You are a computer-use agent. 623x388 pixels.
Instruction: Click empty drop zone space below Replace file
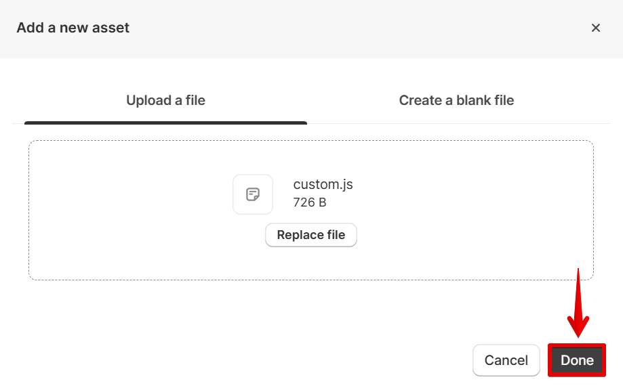(311, 264)
